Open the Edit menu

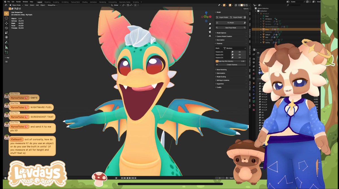point(13,2)
